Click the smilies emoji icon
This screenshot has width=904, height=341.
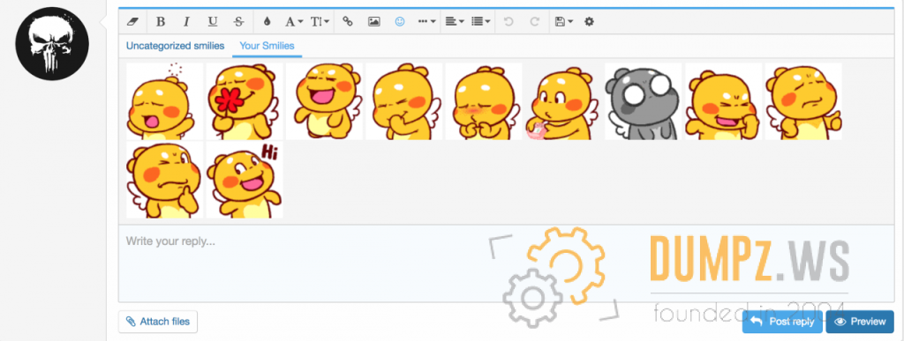(400, 22)
